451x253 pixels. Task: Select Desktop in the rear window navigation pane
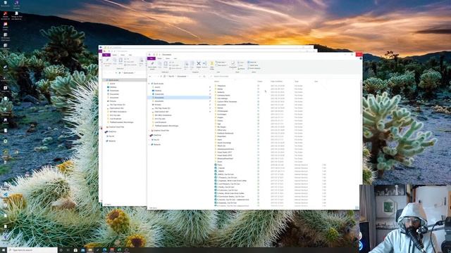pos(113,87)
